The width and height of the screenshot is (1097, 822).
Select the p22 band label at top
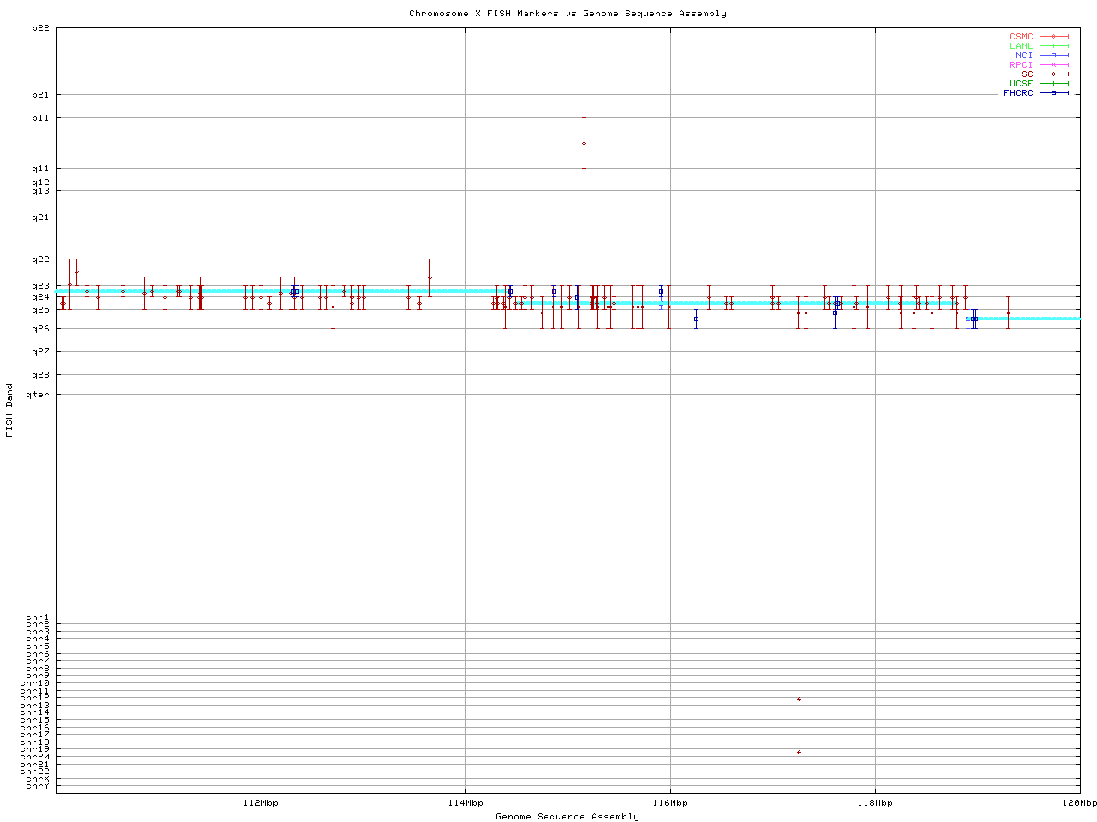pyautogui.click(x=40, y=28)
